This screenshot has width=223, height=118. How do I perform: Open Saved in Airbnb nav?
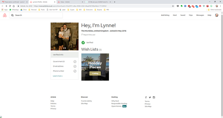[x=183, y=15]
